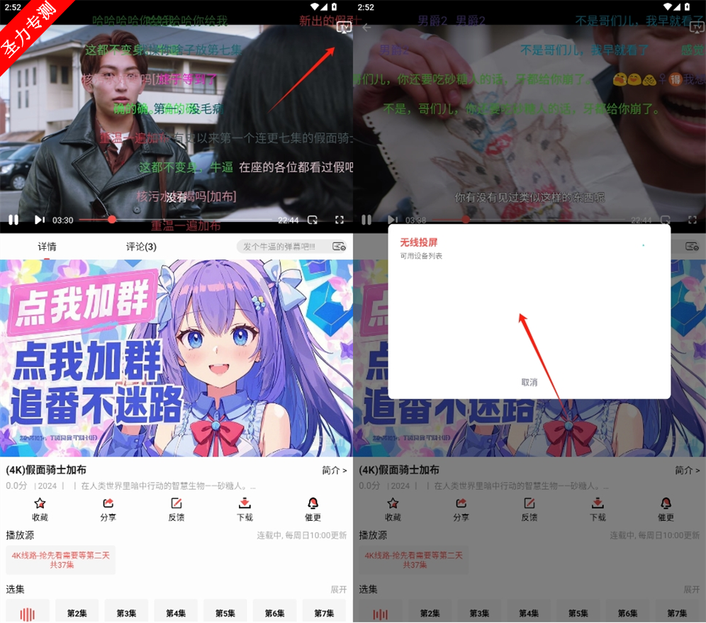The height and width of the screenshot is (623, 706).
Task: Play 第3集 on the left screen
Action: 126,611
